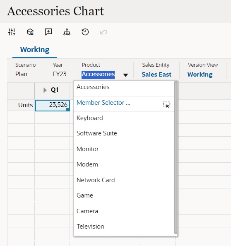The width and height of the screenshot is (231, 246).
Task: Open the hierarchy tree icon
Action: (67, 32)
